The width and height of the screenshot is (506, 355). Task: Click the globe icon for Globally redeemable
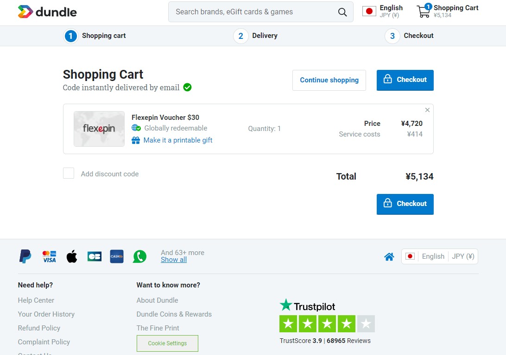click(x=136, y=128)
